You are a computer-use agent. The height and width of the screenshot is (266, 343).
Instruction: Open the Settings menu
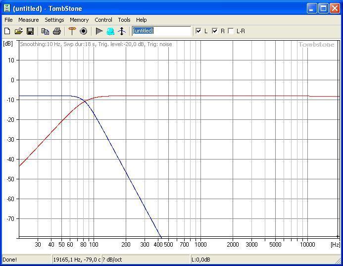pyautogui.click(x=54, y=20)
